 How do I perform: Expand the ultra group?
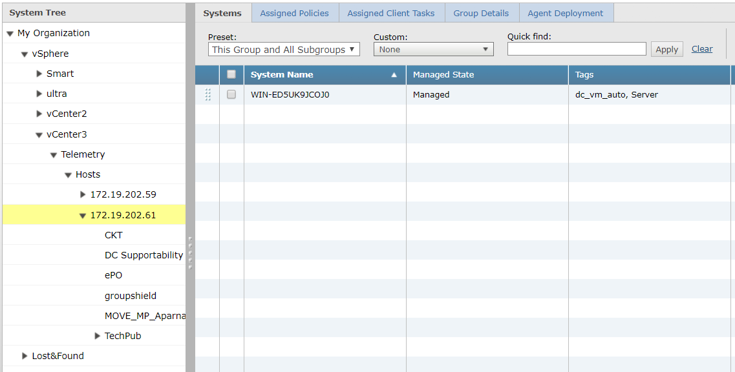point(39,94)
